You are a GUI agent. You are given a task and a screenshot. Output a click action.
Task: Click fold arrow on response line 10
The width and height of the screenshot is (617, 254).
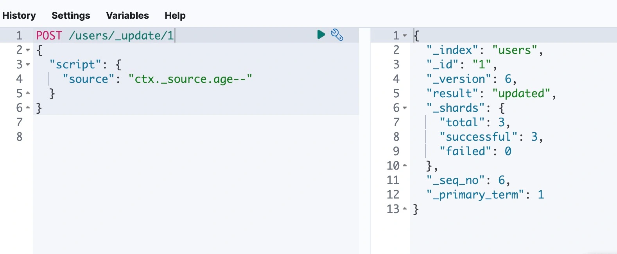pos(405,166)
